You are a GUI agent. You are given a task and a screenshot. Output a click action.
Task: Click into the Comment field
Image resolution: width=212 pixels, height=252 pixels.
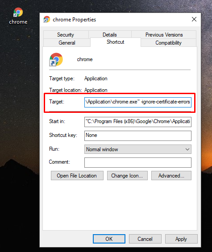pyautogui.click(x=137, y=162)
